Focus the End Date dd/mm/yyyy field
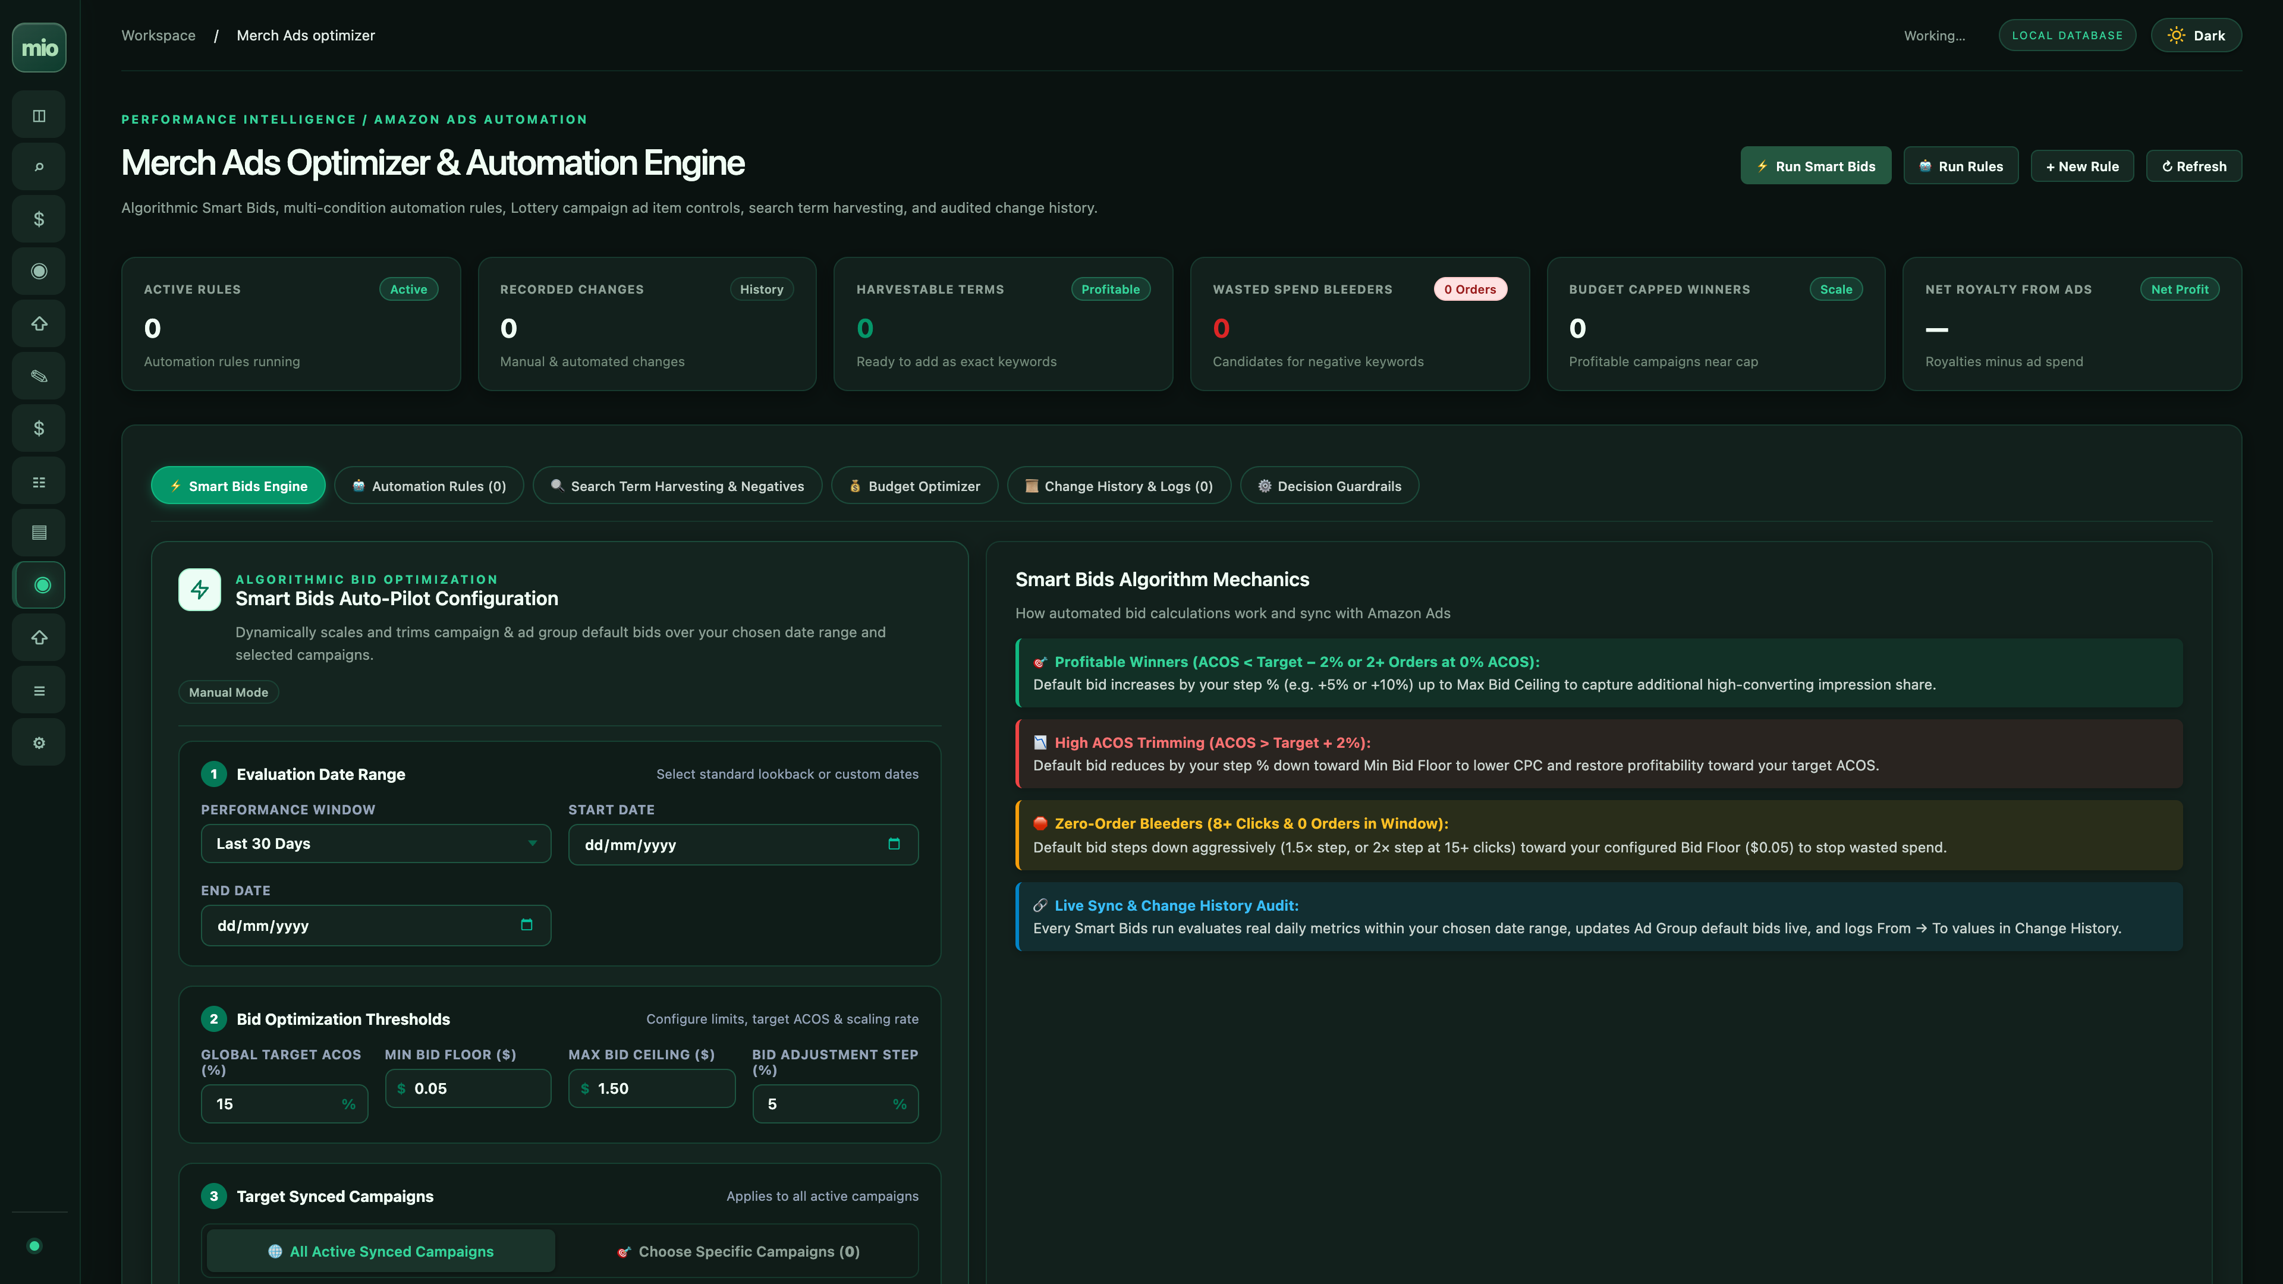 pos(376,925)
